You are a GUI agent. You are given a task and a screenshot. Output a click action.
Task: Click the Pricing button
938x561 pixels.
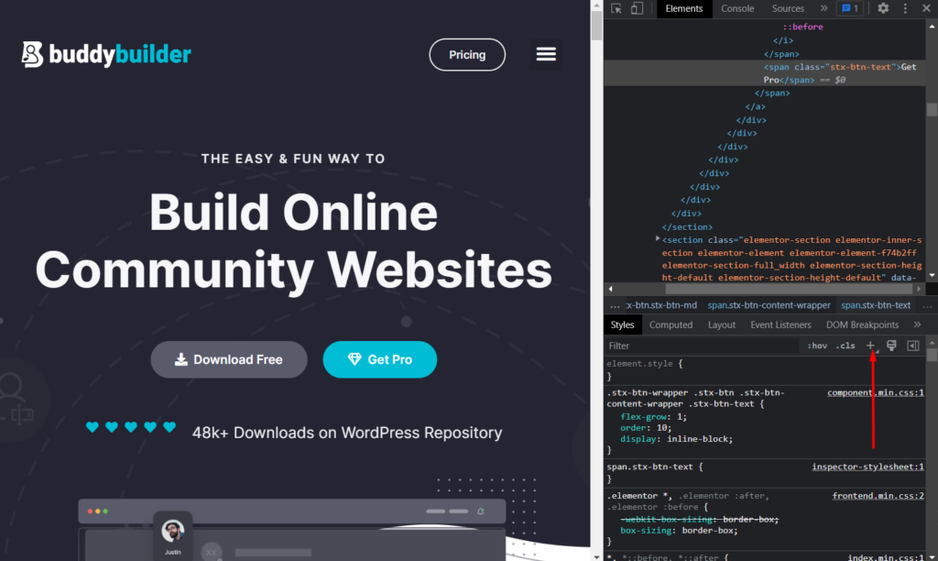(x=467, y=54)
